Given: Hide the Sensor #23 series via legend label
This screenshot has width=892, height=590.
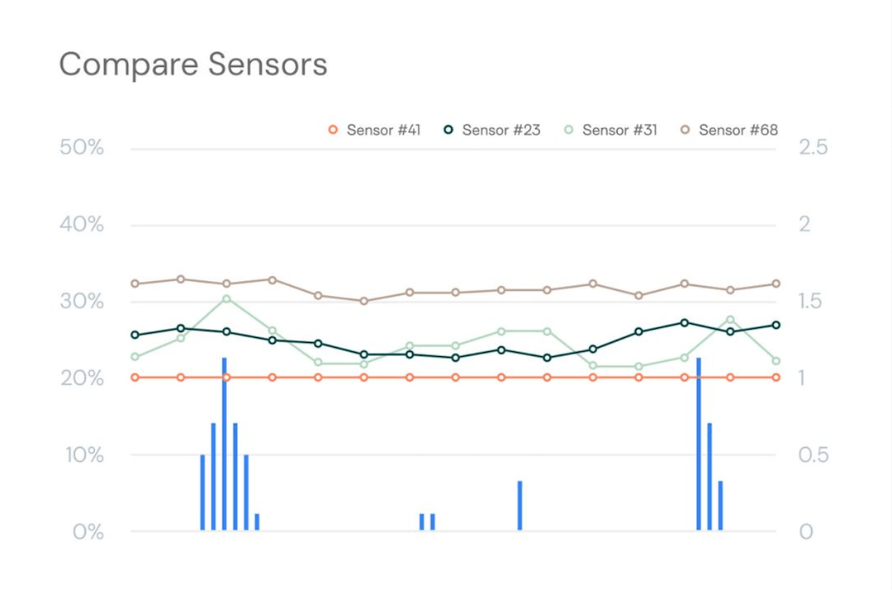Looking at the screenshot, I should [x=501, y=130].
